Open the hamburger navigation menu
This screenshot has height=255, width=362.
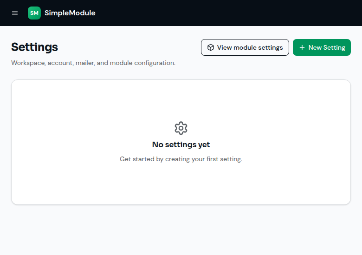point(15,13)
